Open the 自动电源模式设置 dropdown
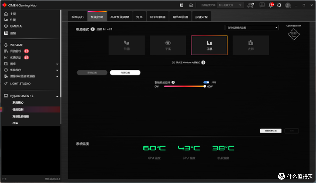 252,28
